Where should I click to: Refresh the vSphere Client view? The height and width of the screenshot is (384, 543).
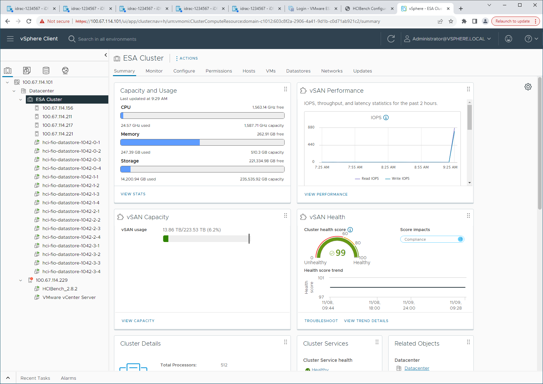pos(391,39)
